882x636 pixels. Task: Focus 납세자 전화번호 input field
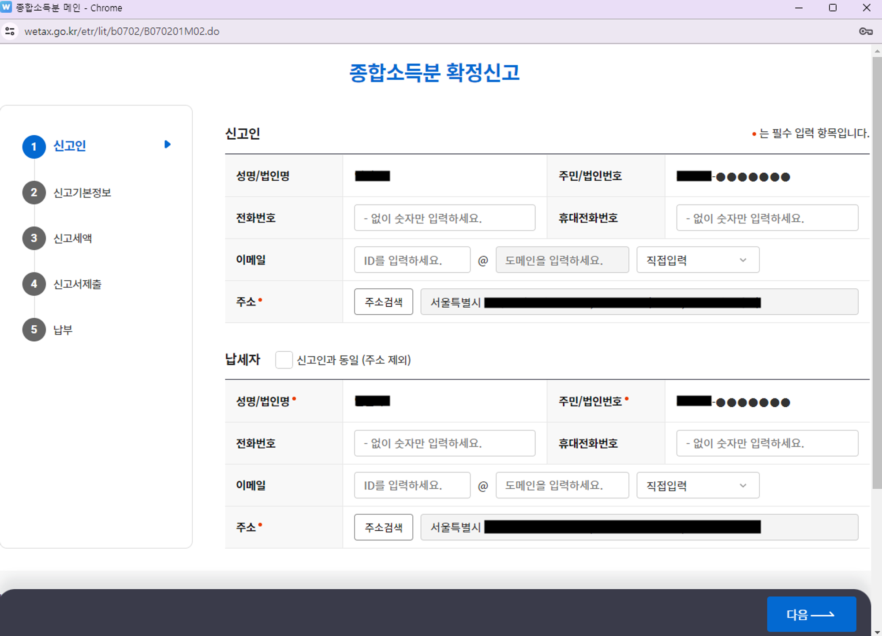[445, 443]
